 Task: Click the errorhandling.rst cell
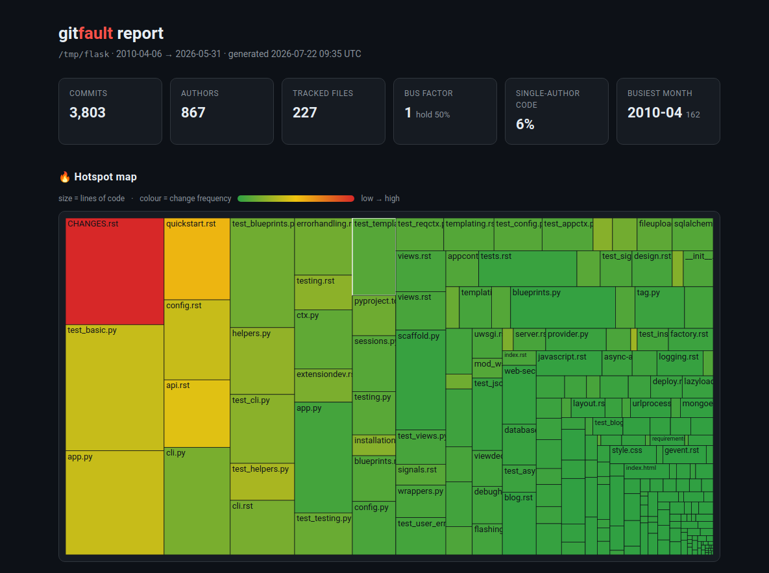click(324, 247)
